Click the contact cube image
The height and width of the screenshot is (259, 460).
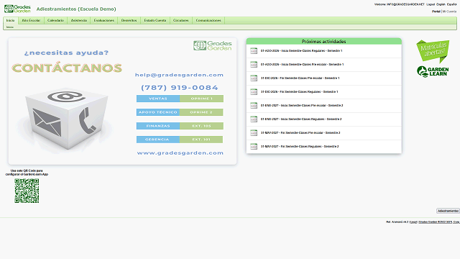point(66,119)
